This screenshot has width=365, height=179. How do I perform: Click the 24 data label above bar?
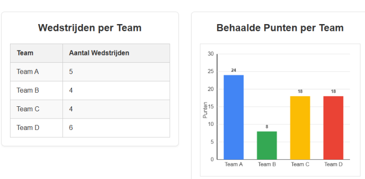click(x=234, y=70)
